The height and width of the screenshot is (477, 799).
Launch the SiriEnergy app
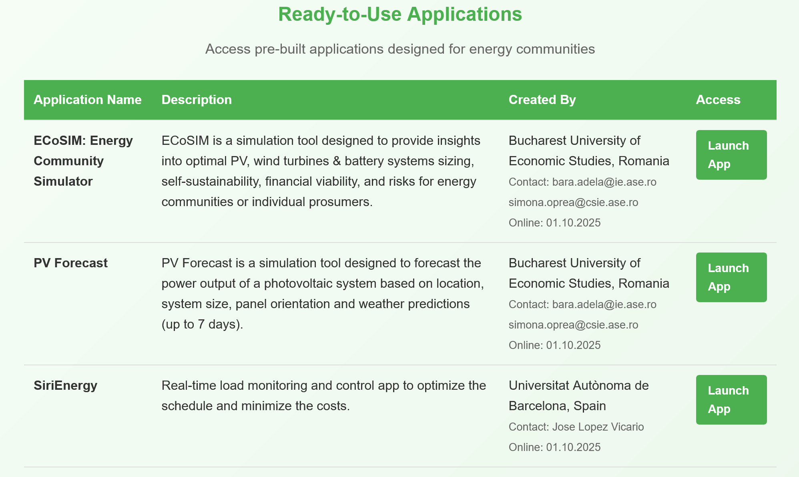(x=731, y=400)
